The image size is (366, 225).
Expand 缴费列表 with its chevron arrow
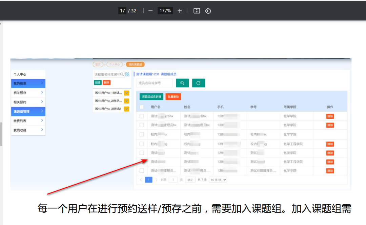[42, 120]
